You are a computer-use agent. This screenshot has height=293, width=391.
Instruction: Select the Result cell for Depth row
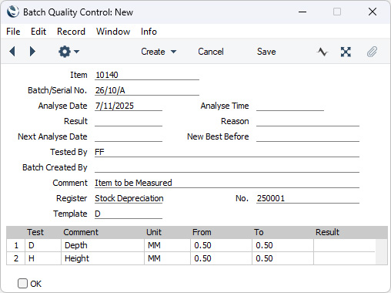[344, 245]
